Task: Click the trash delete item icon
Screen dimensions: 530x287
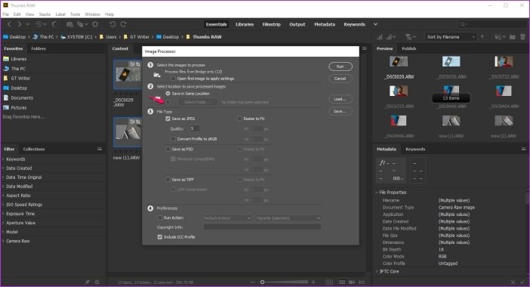Action: click(523, 37)
